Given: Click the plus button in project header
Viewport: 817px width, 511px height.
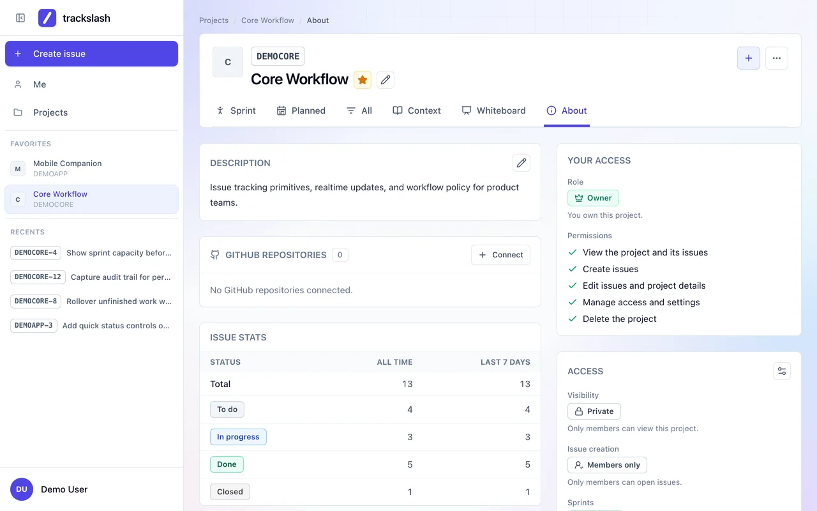Looking at the screenshot, I should (749, 58).
